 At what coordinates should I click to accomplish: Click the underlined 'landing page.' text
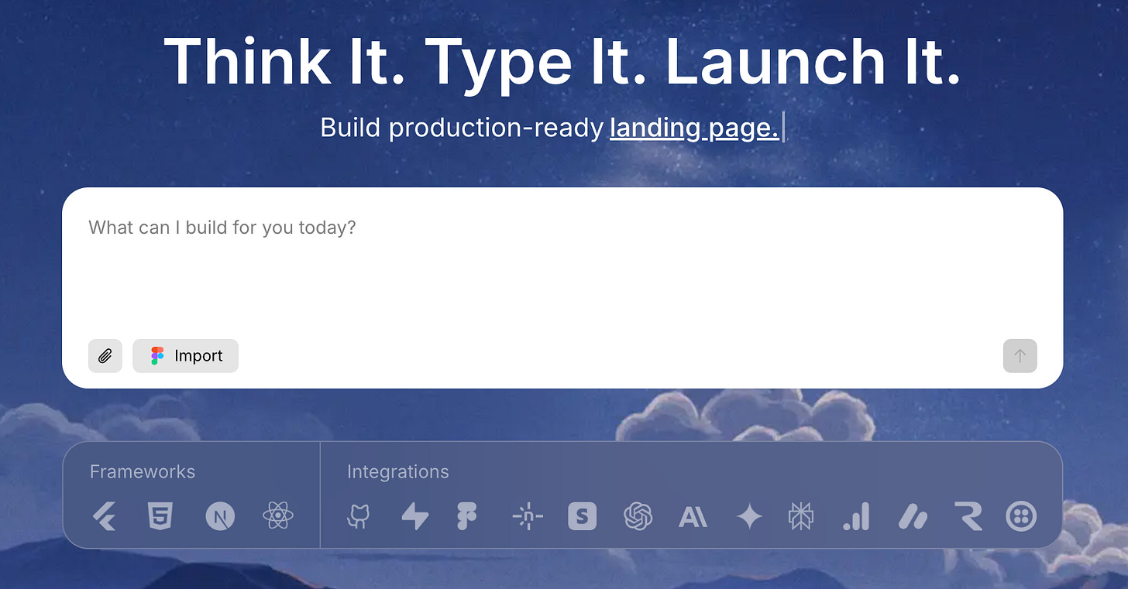point(694,128)
